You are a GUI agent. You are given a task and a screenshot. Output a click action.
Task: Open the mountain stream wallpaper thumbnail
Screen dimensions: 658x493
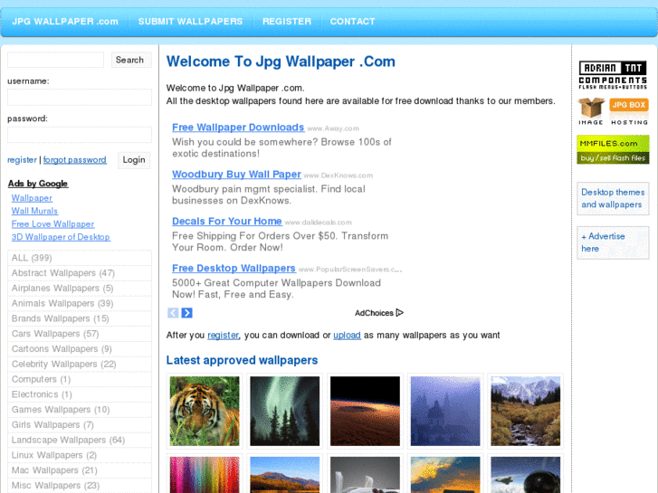coord(525,411)
